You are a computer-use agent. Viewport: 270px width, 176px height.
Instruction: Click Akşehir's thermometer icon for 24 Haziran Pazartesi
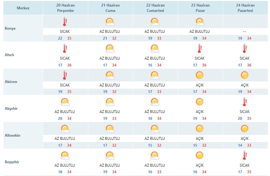pyautogui.click(x=245, y=102)
